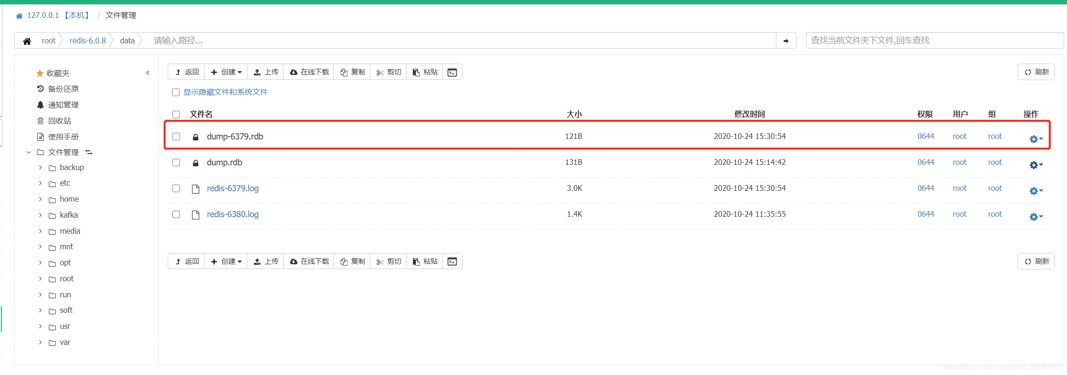The height and width of the screenshot is (375, 1067).
Task: Focus the file search field
Action: pos(935,41)
